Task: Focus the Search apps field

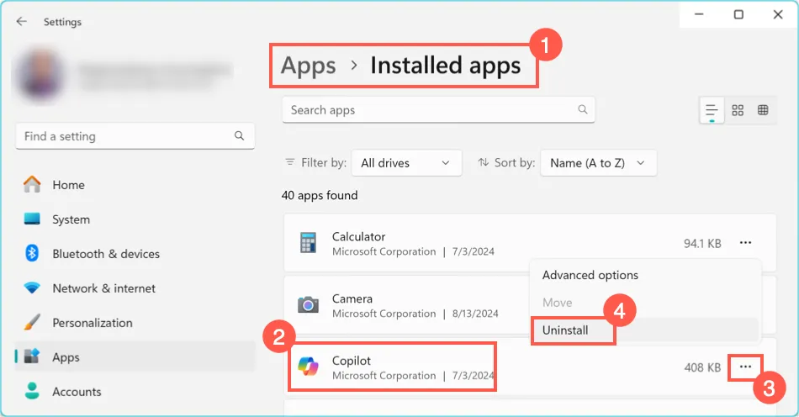Action: (x=438, y=110)
